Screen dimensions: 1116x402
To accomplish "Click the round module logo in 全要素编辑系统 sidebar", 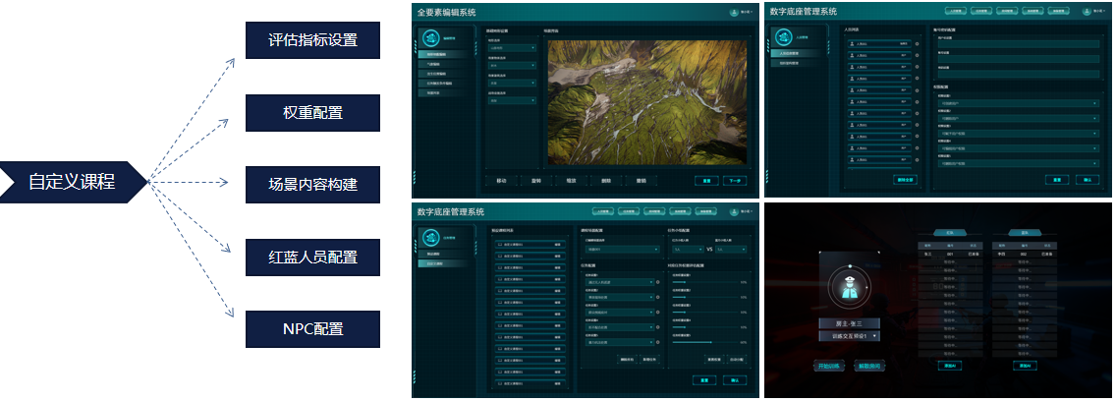I will [x=429, y=38].
